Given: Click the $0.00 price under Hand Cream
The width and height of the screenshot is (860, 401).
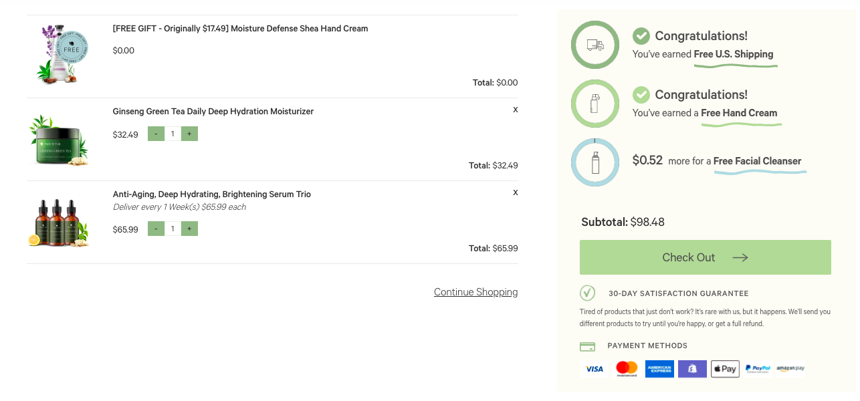Looking at the screenshot, I should (124, 51).
